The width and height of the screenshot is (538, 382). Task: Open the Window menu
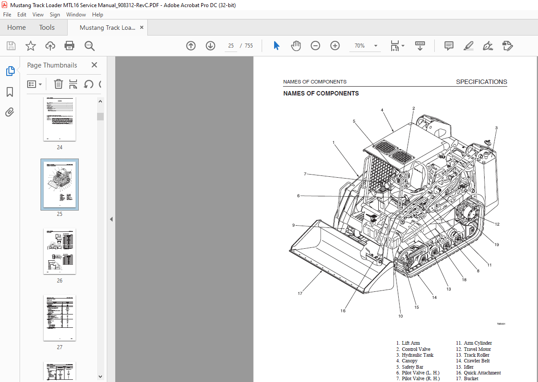point(76,15)
